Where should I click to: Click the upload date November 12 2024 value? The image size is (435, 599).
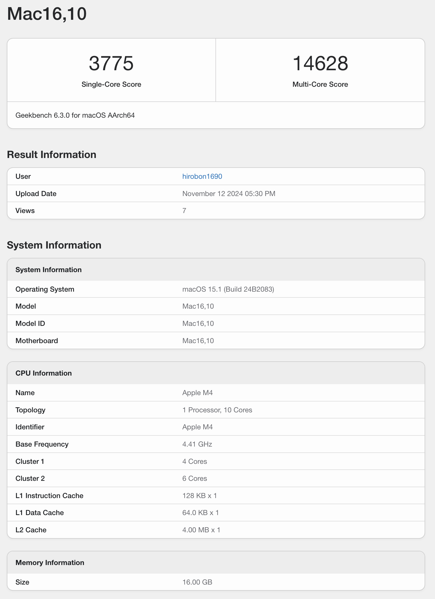pyautogui.click(x=229, y=193)
